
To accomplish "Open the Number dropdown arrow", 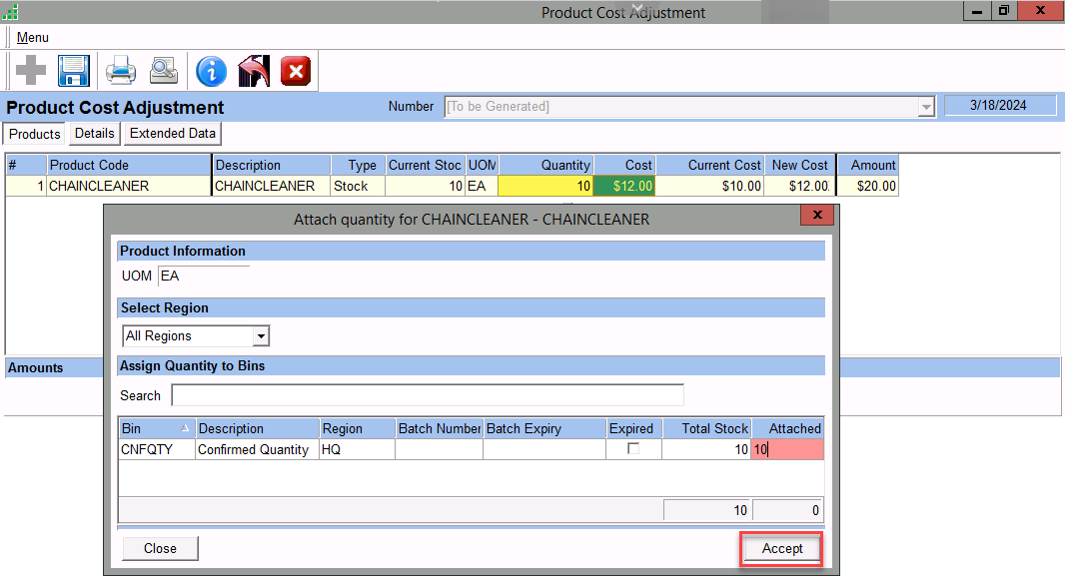I will coord(926,107).
